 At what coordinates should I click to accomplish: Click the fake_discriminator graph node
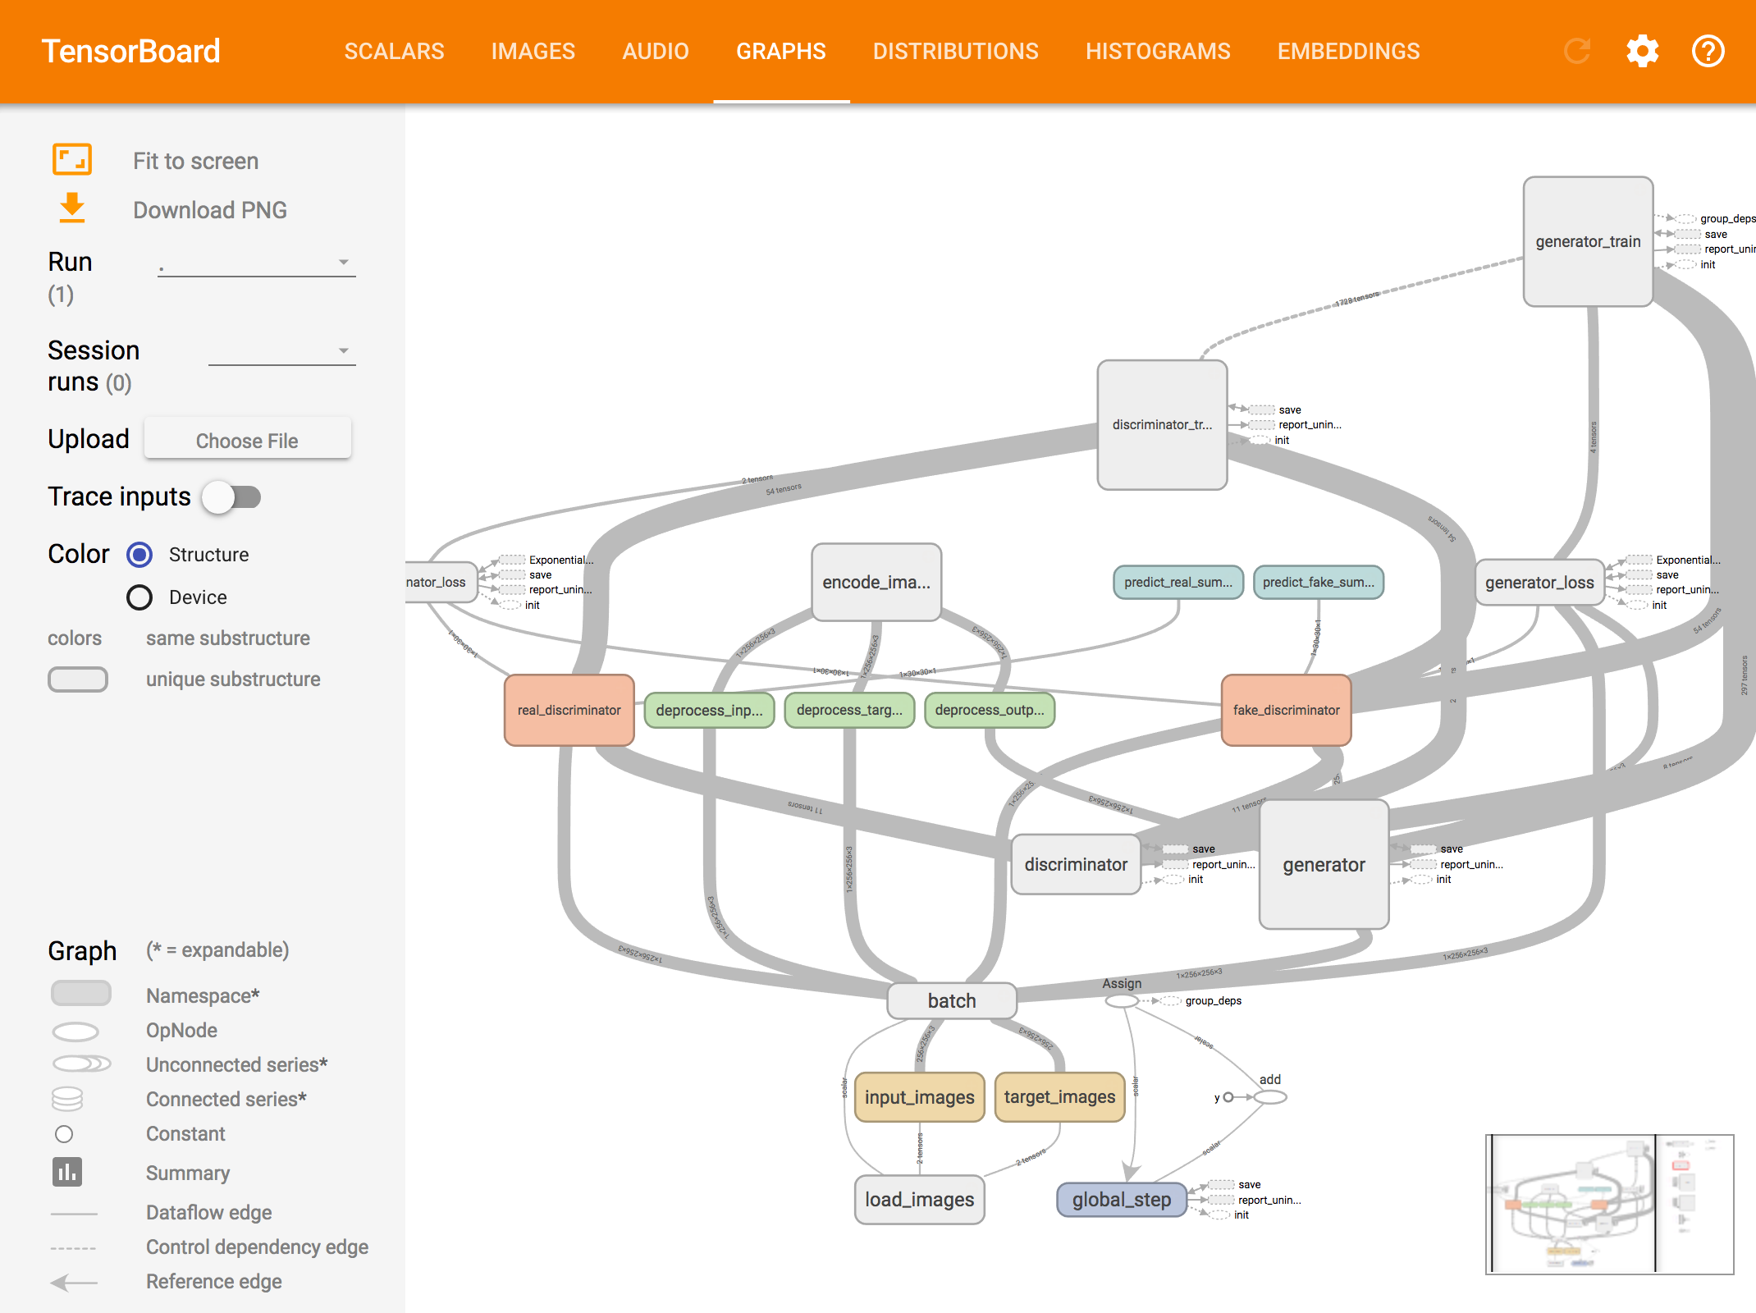coord(1286,710)
